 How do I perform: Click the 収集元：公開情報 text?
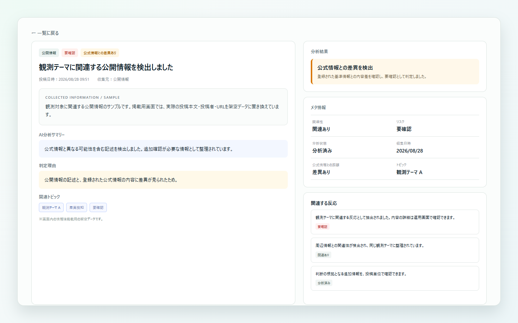113,79
